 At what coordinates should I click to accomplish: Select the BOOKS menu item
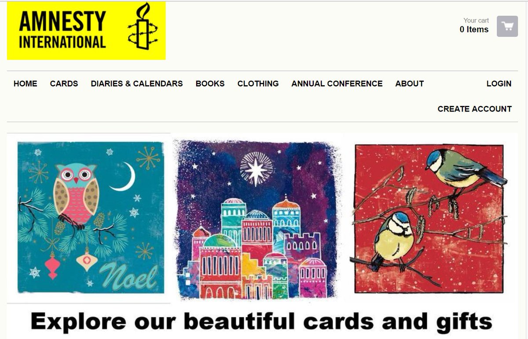click(210, 83)
